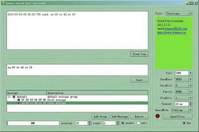Click the count input field

point(109,123)
